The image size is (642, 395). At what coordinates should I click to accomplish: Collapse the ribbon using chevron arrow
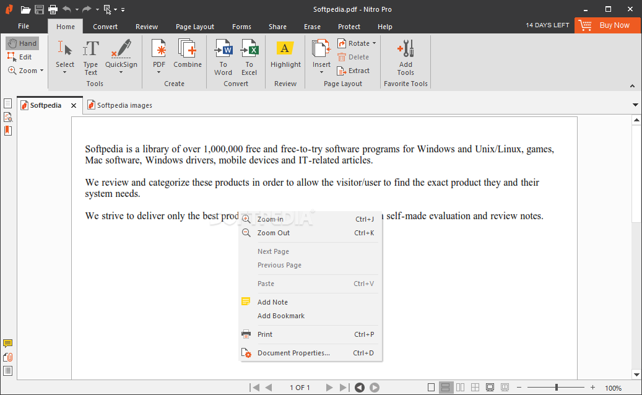632,85
